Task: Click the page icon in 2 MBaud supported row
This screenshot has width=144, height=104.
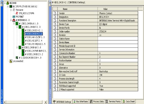Action: point(55,89)
